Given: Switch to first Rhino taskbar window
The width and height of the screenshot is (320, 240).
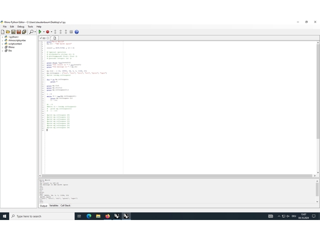Looking at the screenshot, I should pos(116,216).
